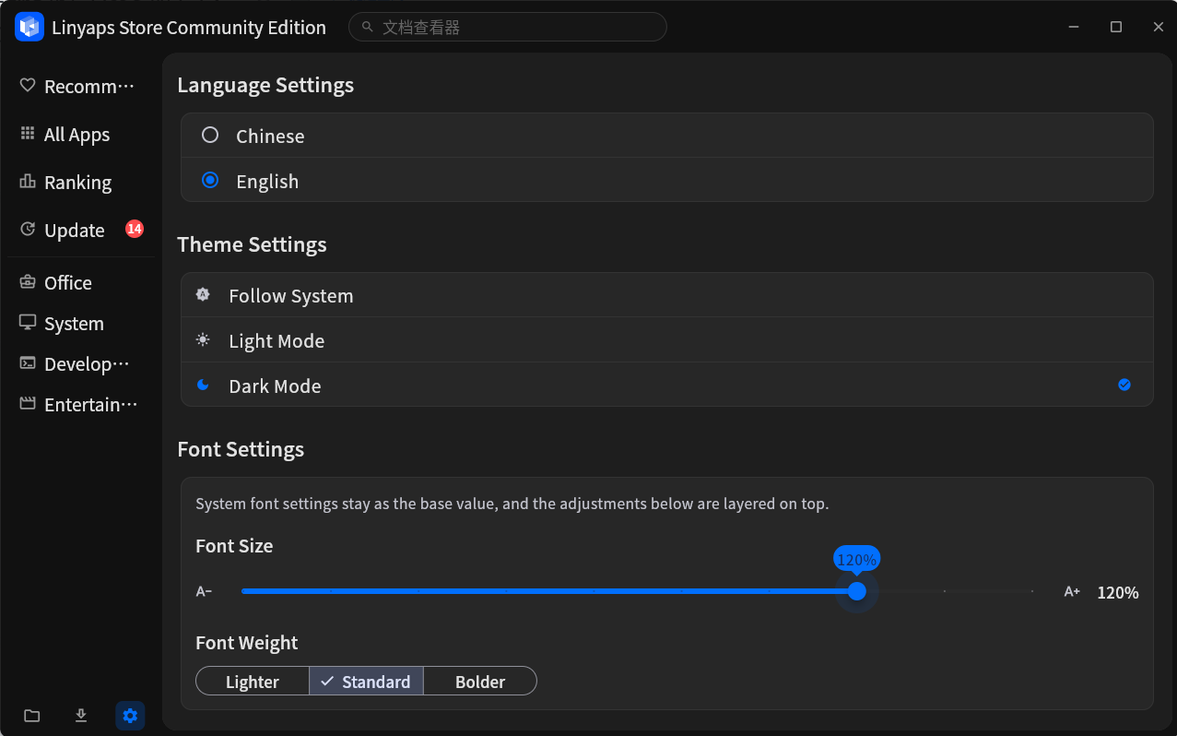
Task: Click the app search input field
Action: coord(508,27)
